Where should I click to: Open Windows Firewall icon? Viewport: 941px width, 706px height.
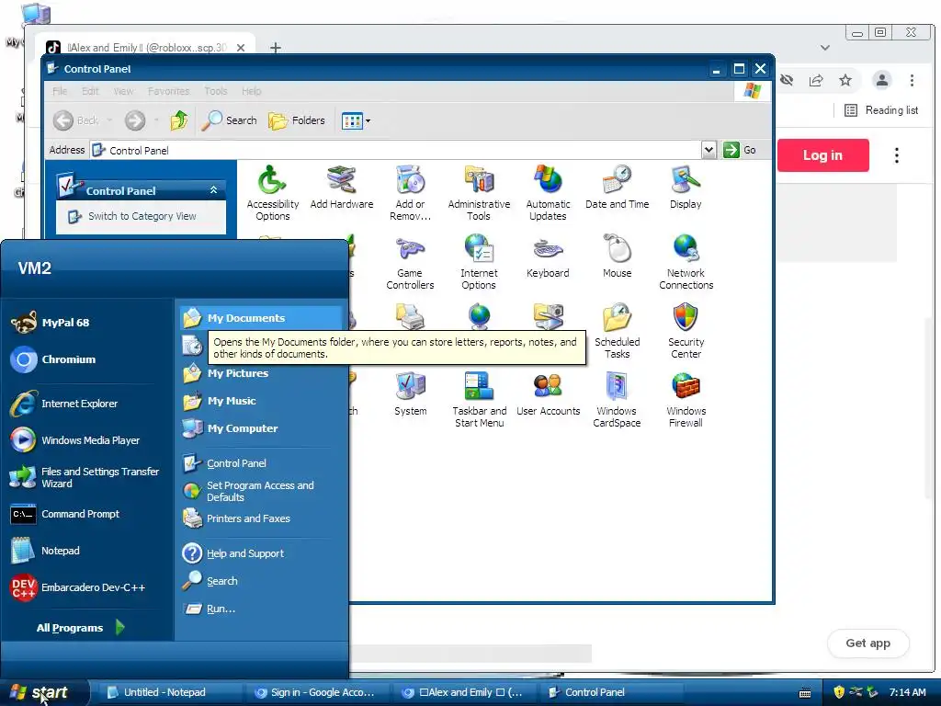coord(686,400)
